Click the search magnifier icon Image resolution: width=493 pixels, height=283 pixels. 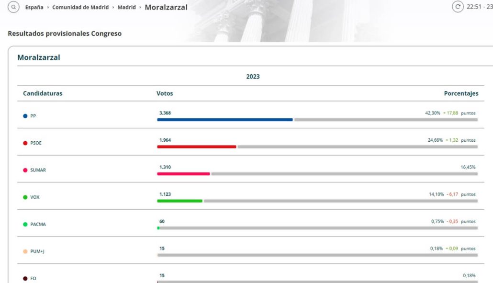click(x=13, y=7)
